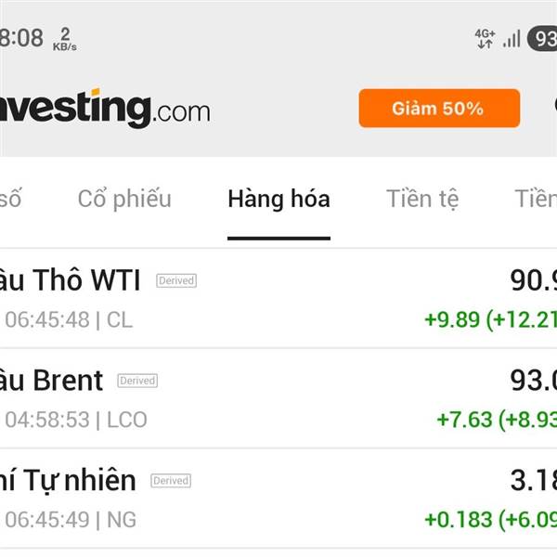The image size is (557, 557).
Task: Open the Thô WTI crude oil name
Action: (71, 279)
